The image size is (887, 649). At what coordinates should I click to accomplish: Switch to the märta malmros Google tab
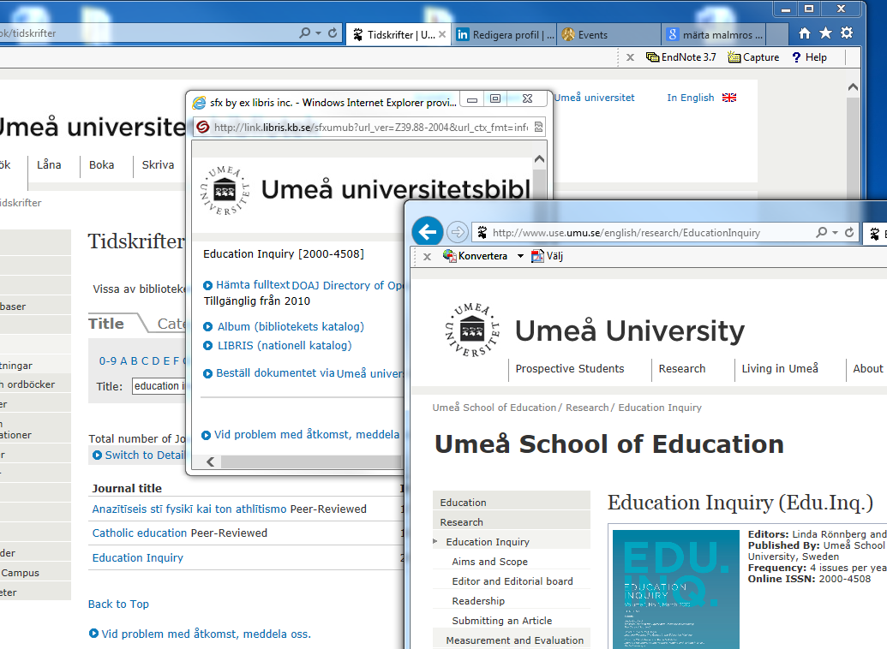click(714, 34)
